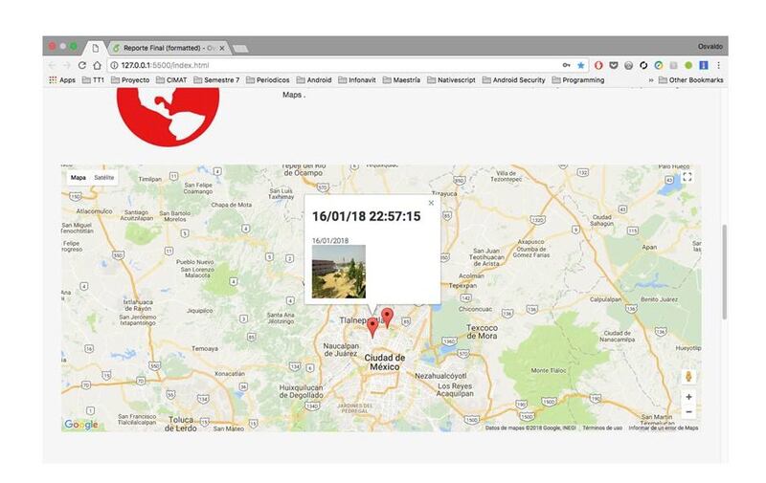This screenshot has width=766, height=483.
Task: Open the CIMAT bookmarks folder
Action: [x=171, y=80]
